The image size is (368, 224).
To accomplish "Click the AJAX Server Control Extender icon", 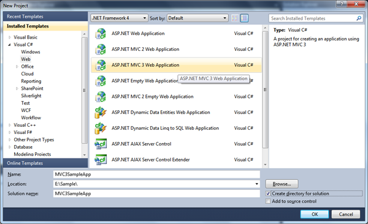I will pos(101,160).
